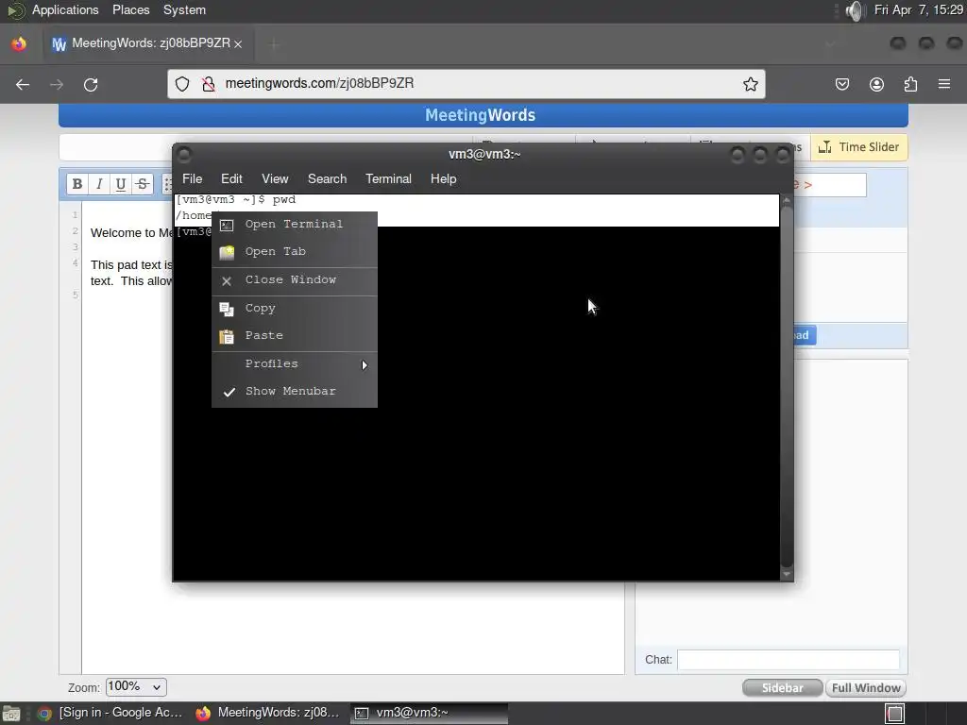The height and width of the screenshot is (725, 967).
Task: Bookmark this page with star icon
Action: pyautogui.click(x=750, y=84)
